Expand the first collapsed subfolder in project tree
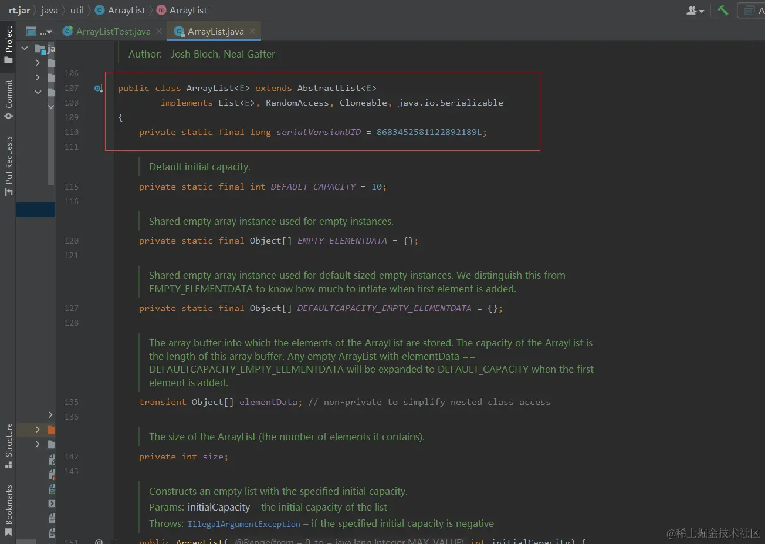This screenshot has height=544, width=765. click(38, 63)
